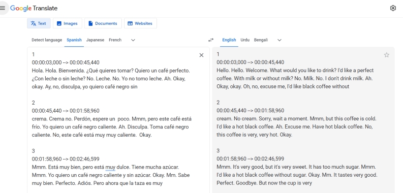Open the main hamburger menu
Image resolution: width=403 pixels, height=193 pixels.
3,8
